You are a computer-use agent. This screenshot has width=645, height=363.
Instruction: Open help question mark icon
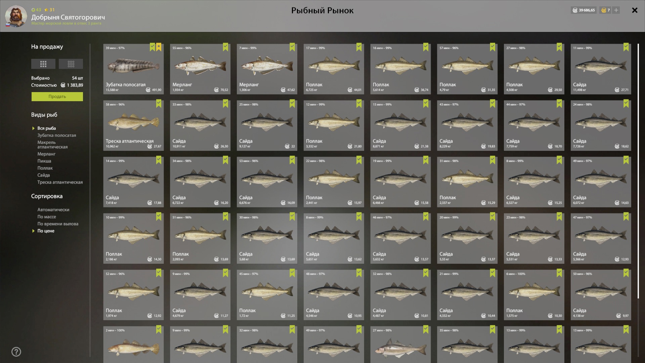tap(16, 352)
